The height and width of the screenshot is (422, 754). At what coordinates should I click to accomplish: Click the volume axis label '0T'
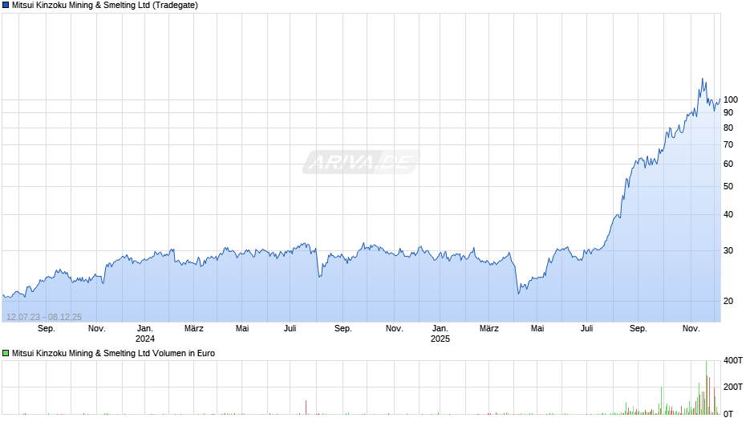pyautogui.click(x=728, y=414)
